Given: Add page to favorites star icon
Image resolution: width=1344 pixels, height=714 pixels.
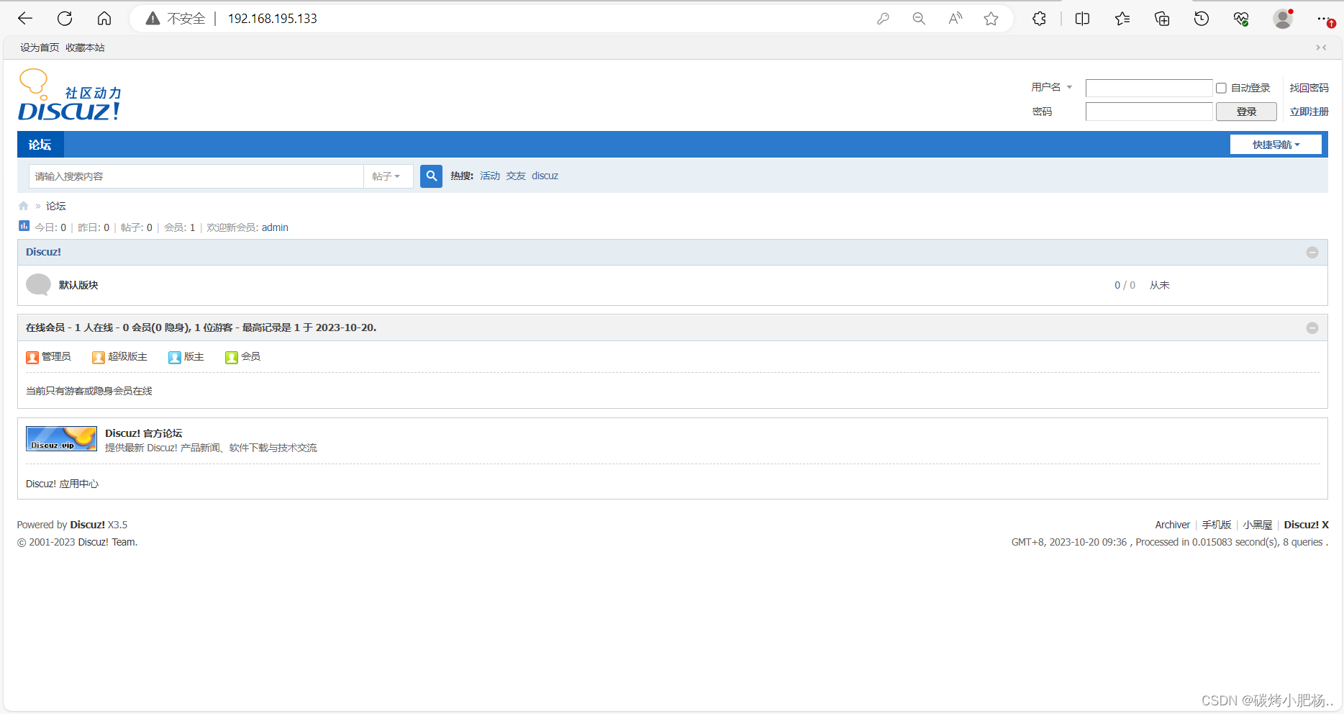Looking at the screenshot, I should click(991, 19).
